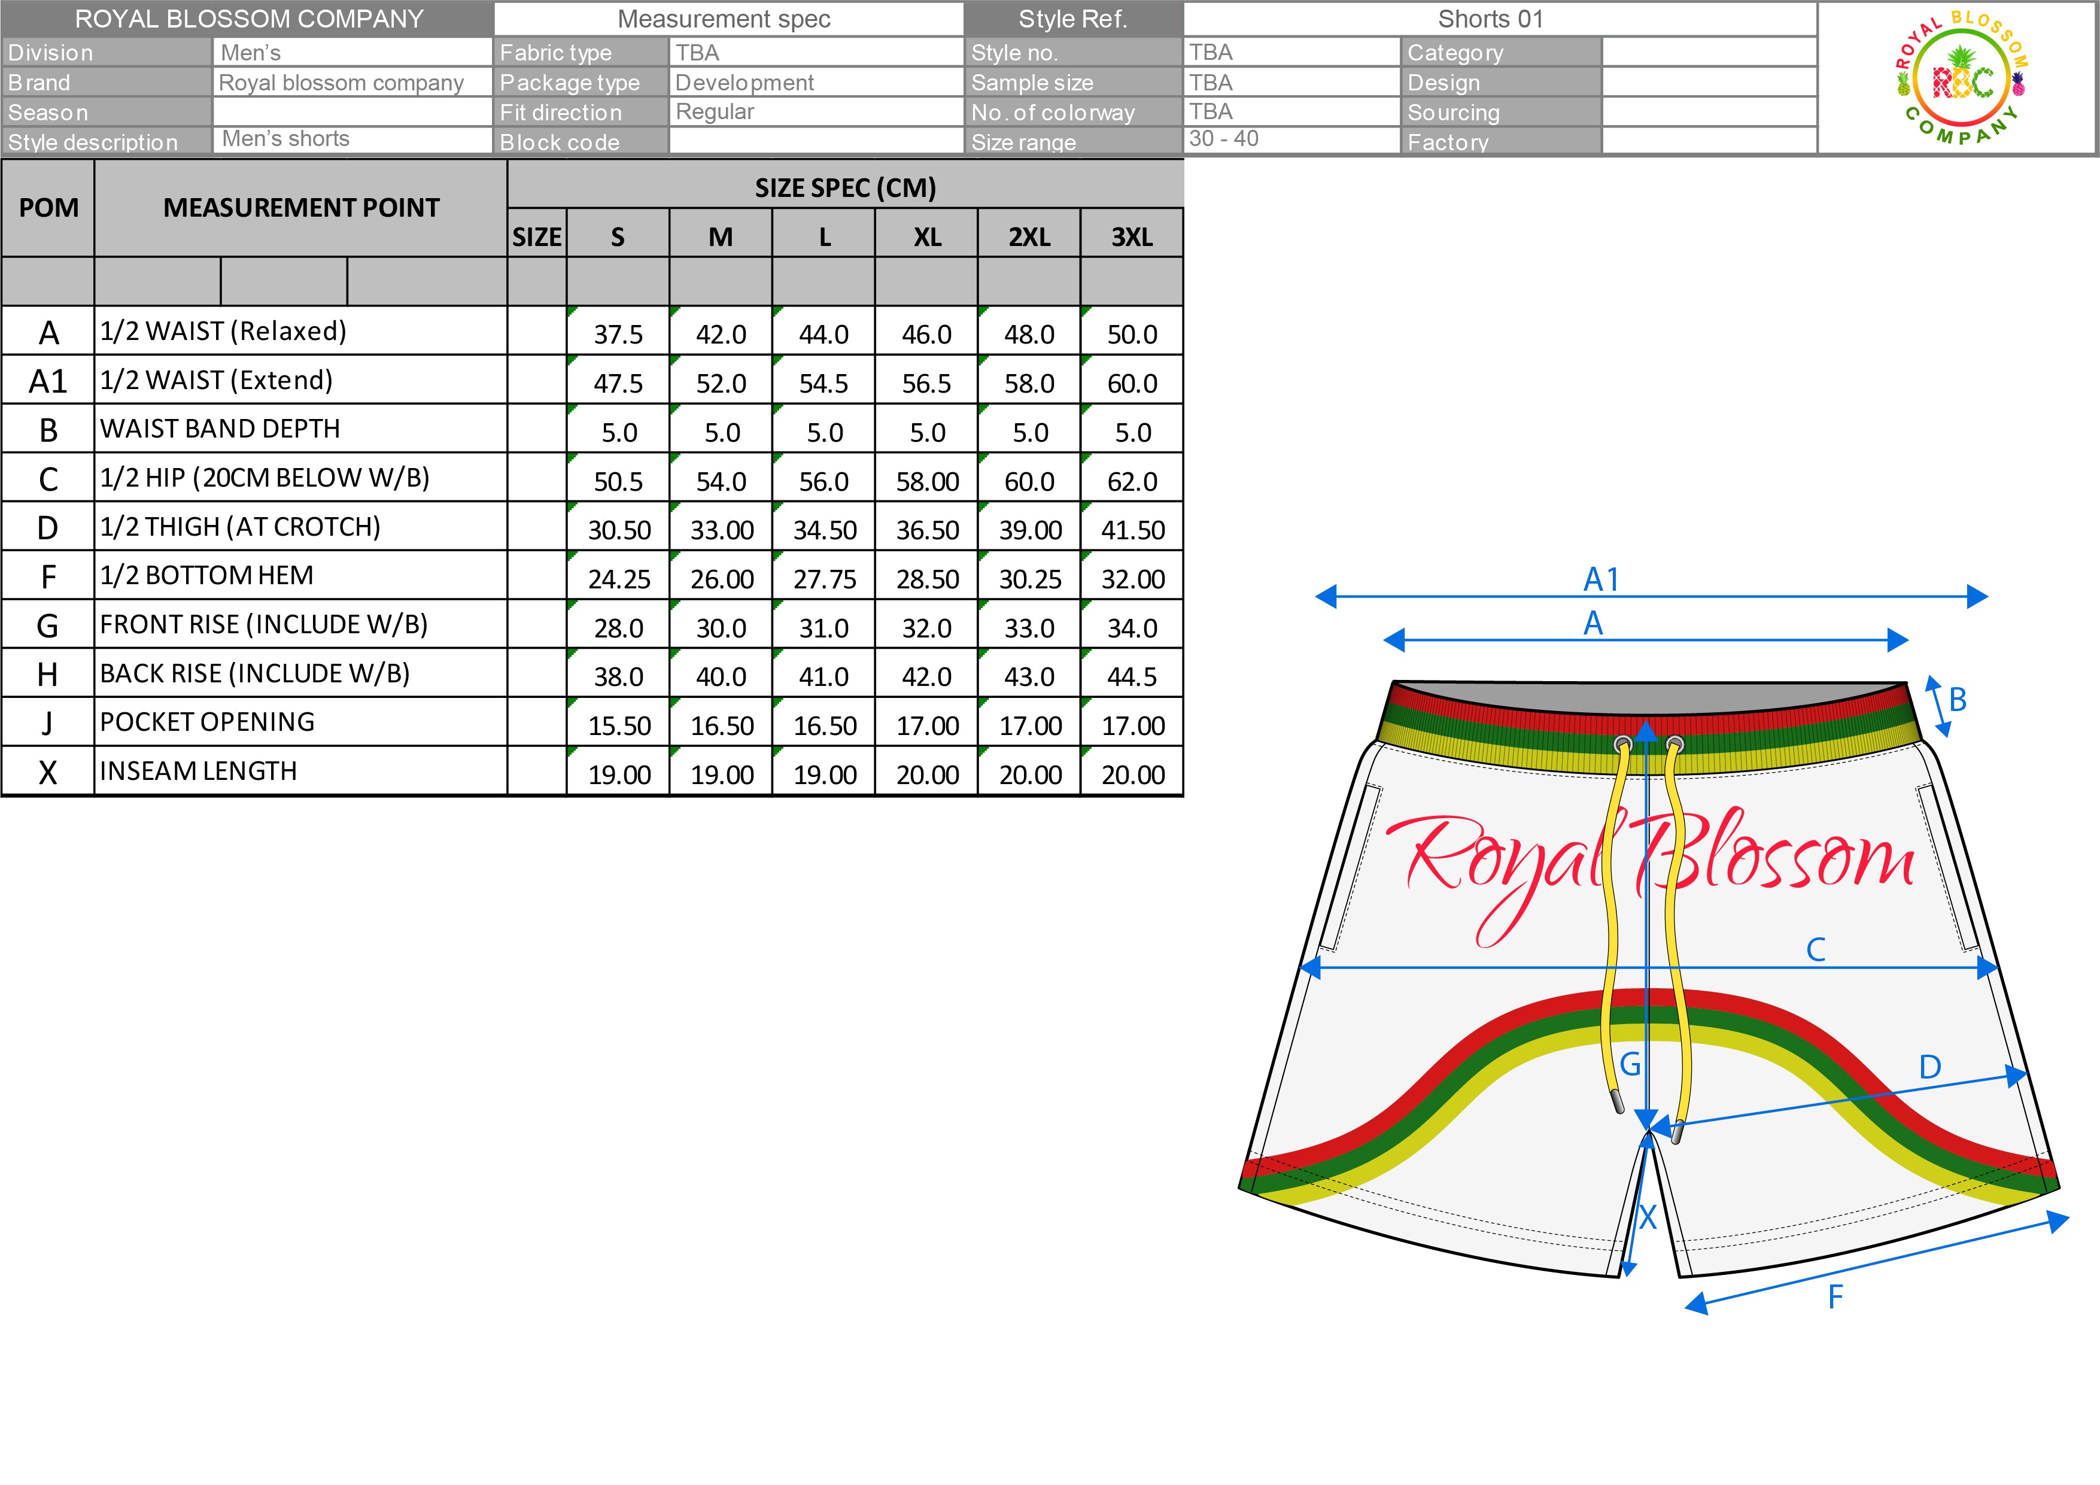Select cell 37.5 for 1/2 Waist Relaxed
Image resolution: width=2100 pixels, height=1485 pixels.
pos(618,334)
